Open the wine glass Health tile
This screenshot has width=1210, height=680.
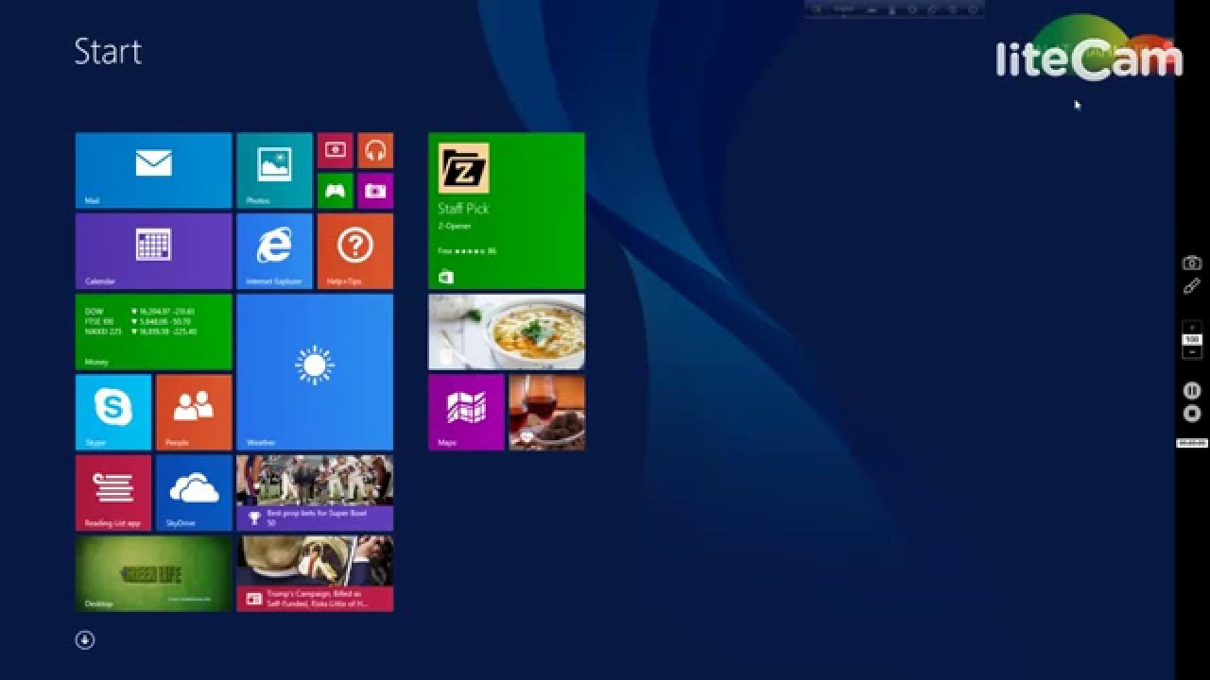point(547,412)
